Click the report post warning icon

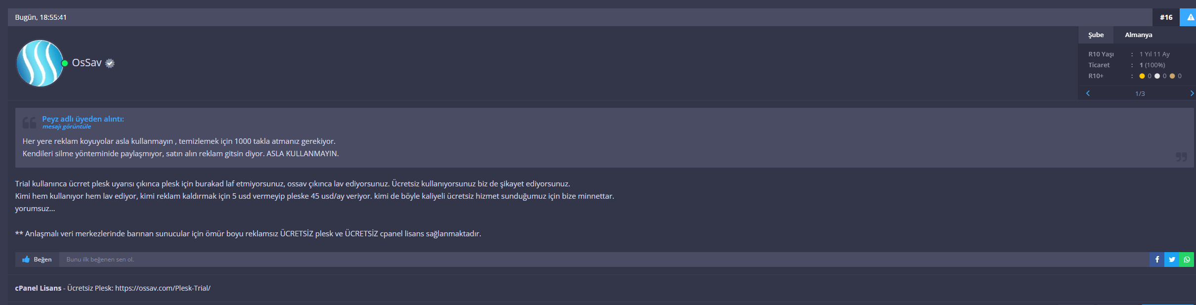pos(1190,17)
